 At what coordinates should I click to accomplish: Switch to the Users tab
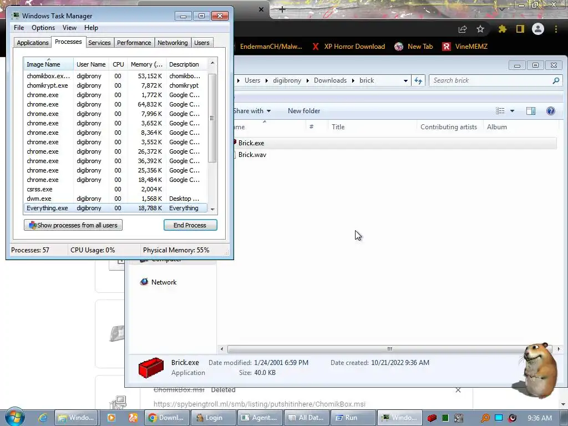[202, 43]
